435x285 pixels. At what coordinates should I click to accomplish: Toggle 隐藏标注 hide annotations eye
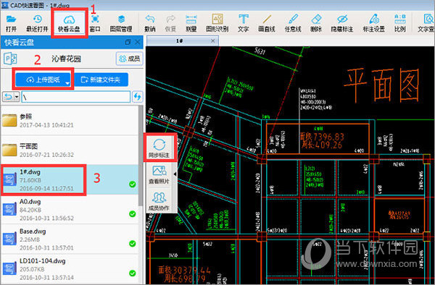342,23
